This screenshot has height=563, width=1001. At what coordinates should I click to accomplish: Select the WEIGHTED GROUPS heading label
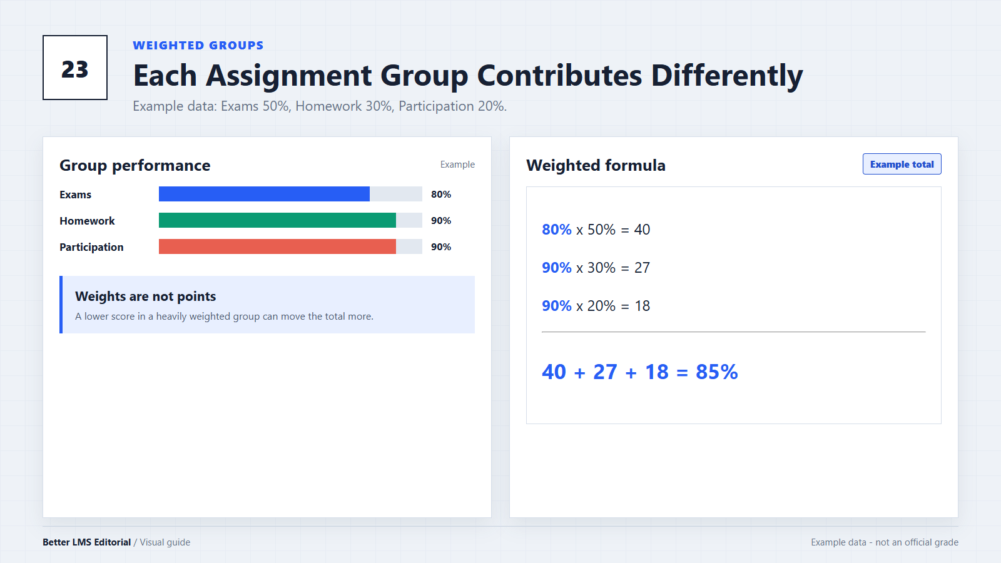pyautogui.click(x=198, y=46)
